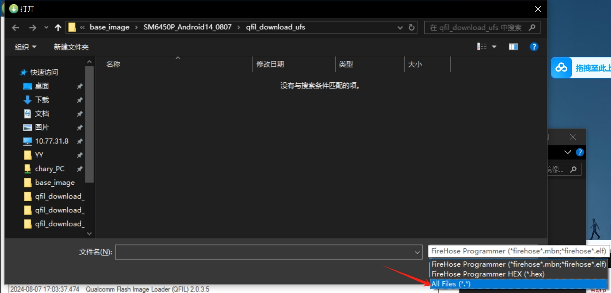Toggle the preview pane icon

click(x=513, y=47)
